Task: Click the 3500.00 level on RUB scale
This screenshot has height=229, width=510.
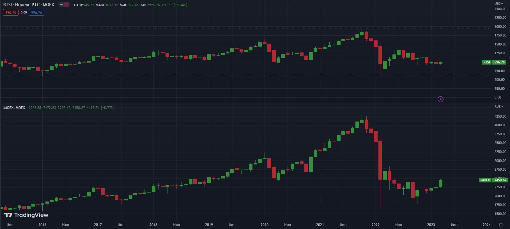Action: click(500, 143)
